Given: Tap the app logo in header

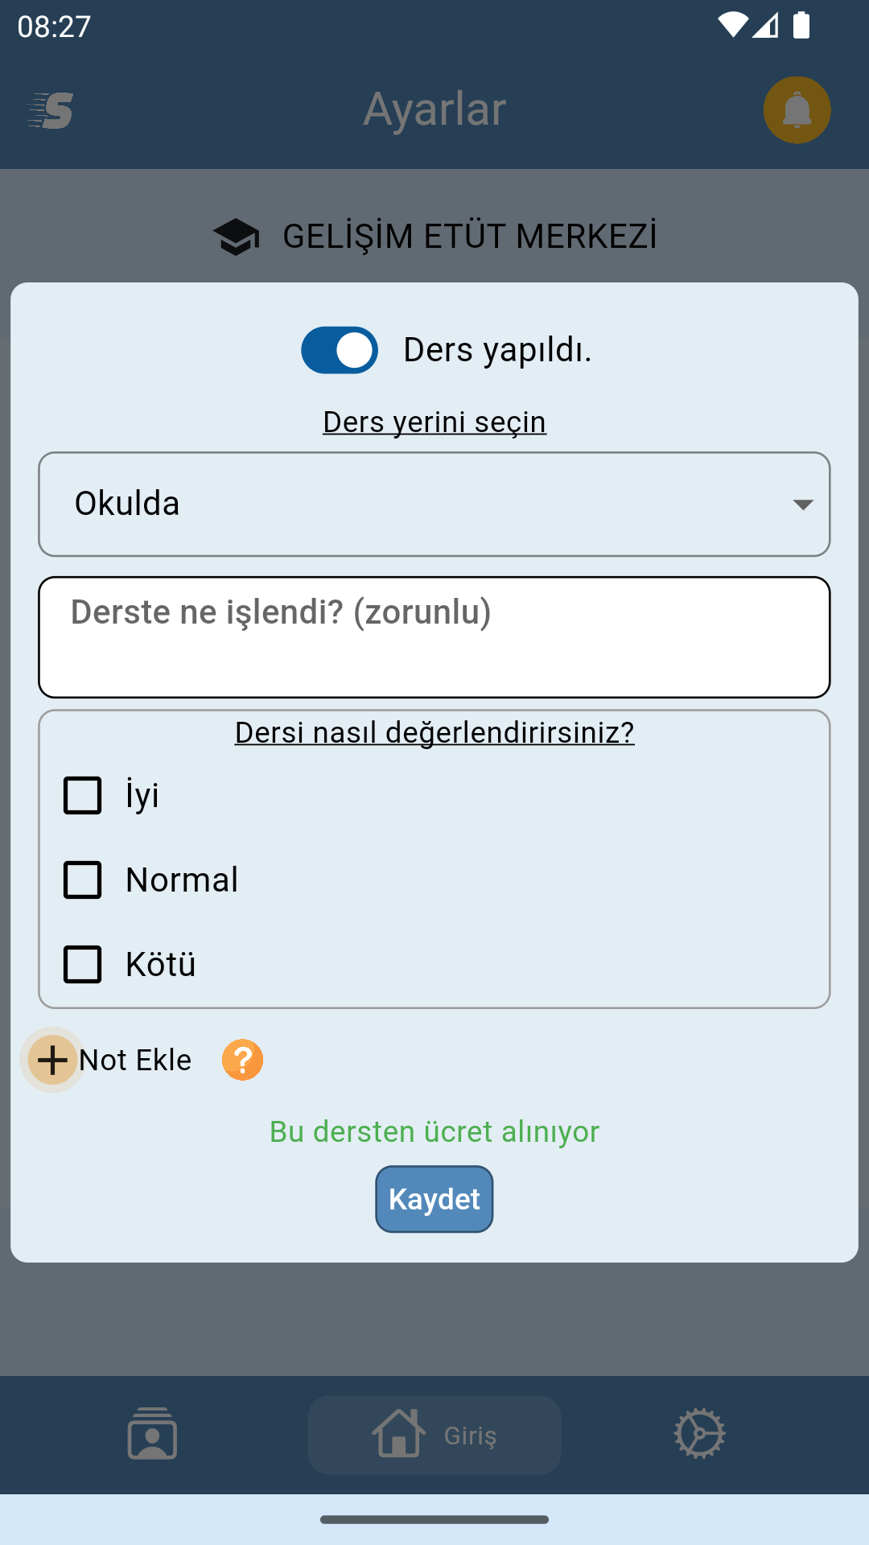Looking at the screenshot, I should click(51, 110).
